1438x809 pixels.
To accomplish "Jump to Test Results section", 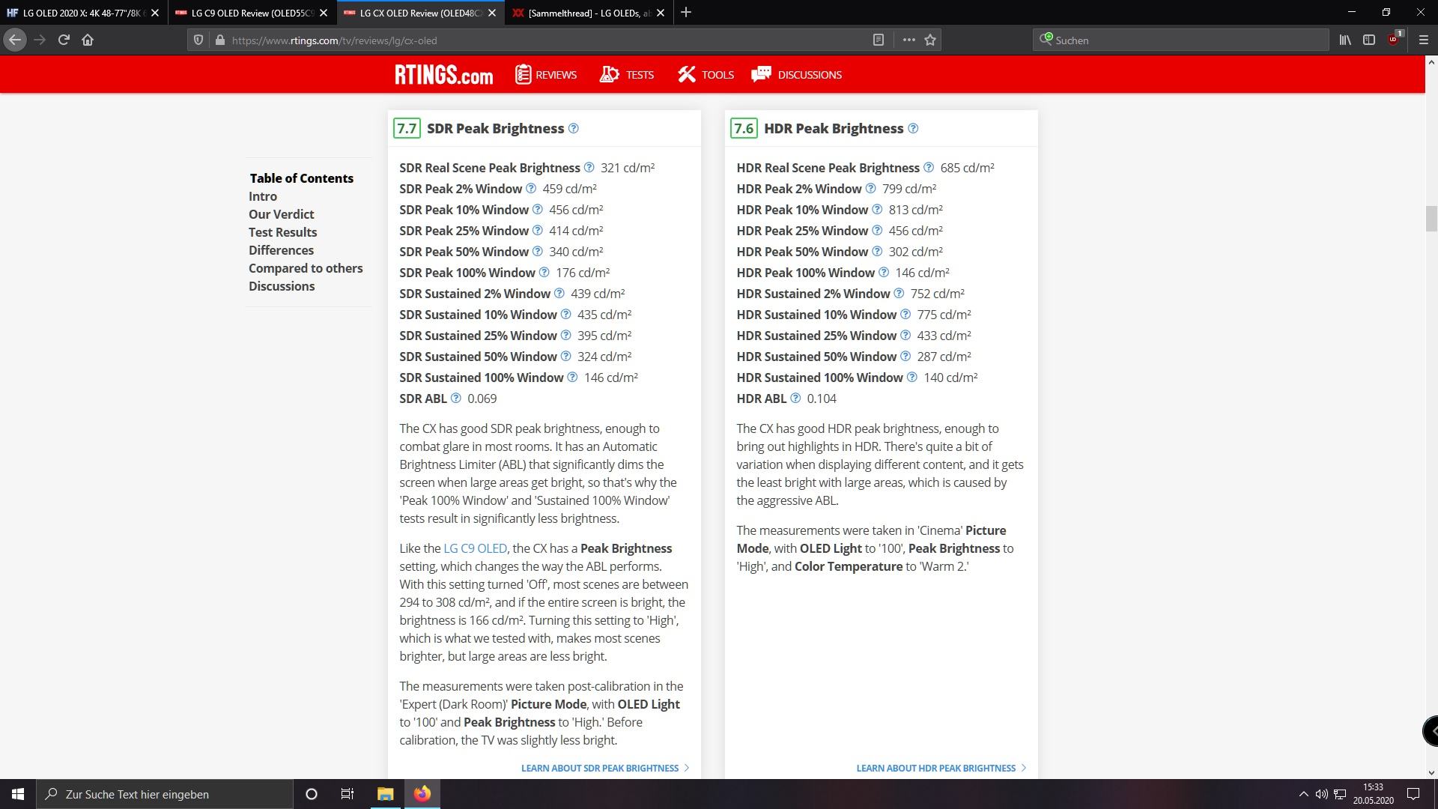I will click(282, 232).
